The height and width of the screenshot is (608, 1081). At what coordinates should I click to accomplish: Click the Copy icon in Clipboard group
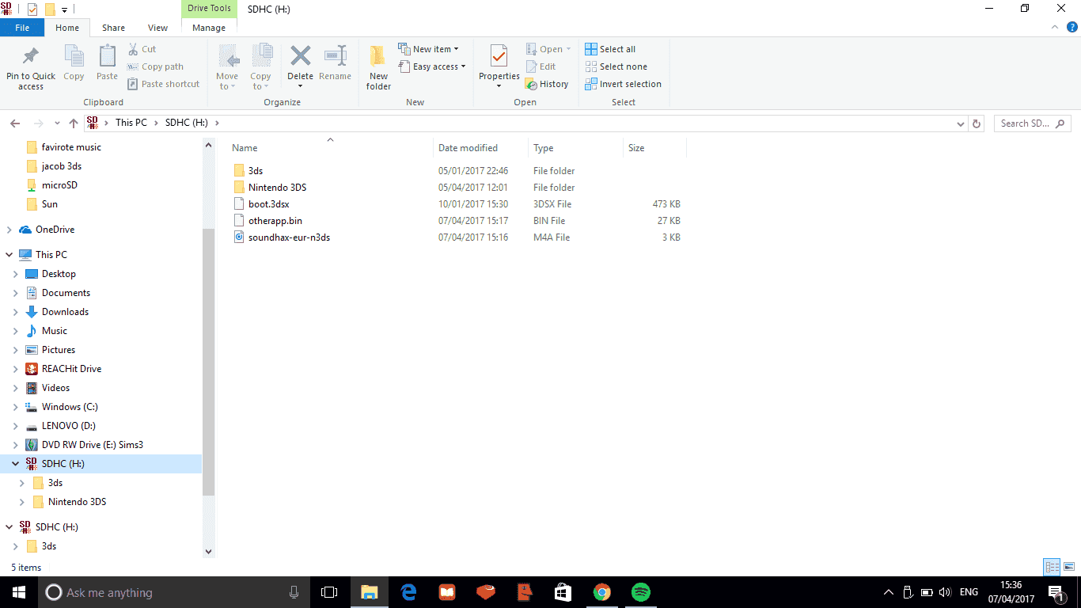pos(74,56)
